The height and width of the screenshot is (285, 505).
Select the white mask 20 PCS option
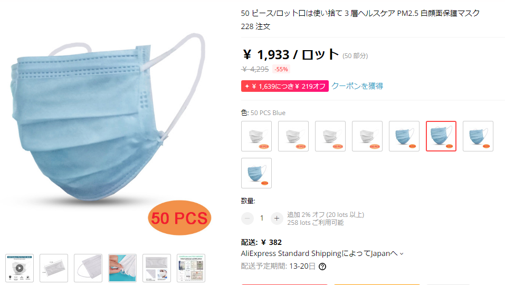tap(256, 136)
